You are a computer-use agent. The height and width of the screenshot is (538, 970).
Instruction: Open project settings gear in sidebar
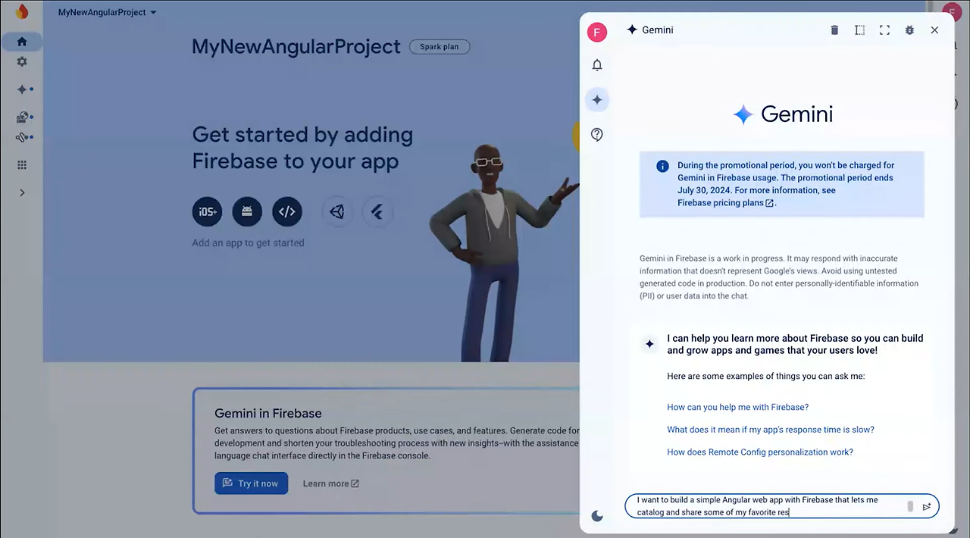pyautogui.click(x=22, y=62)
